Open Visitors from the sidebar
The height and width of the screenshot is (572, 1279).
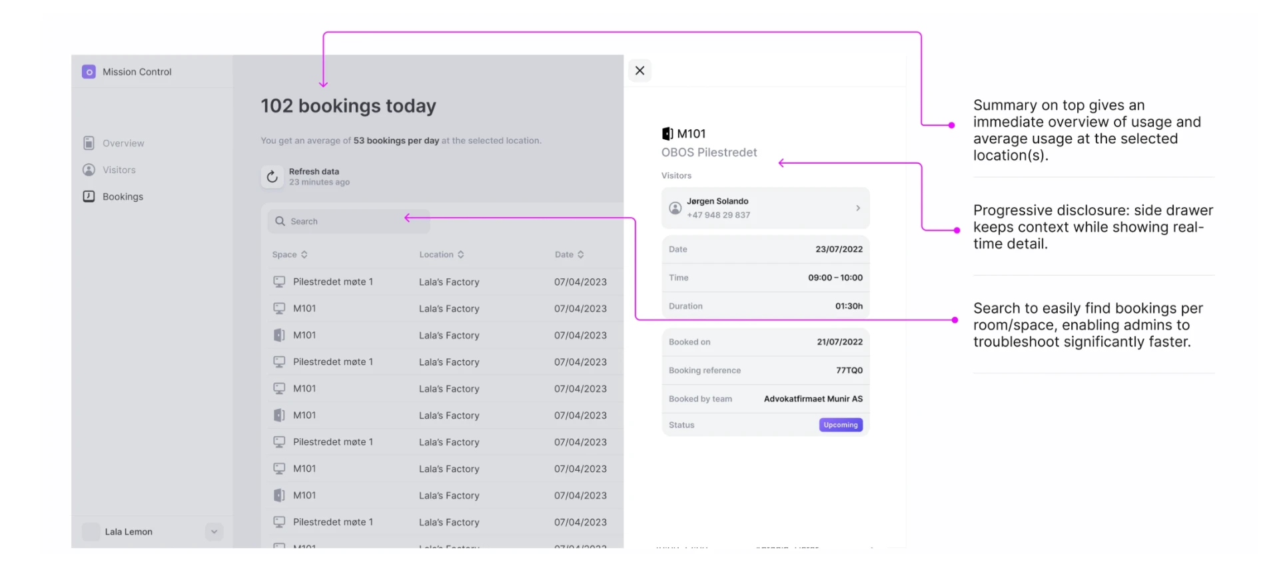(109, 170)
